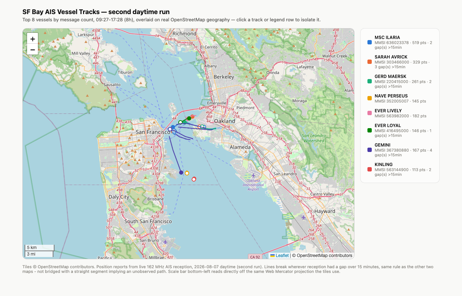Choose the KINLING legend row
Viewport: 462px width, 296px height.
[400, 170]
